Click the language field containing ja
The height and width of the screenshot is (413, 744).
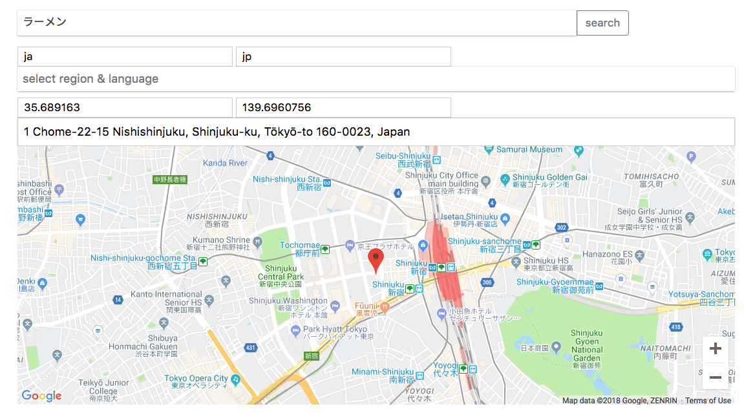click(x=125, y=57)
